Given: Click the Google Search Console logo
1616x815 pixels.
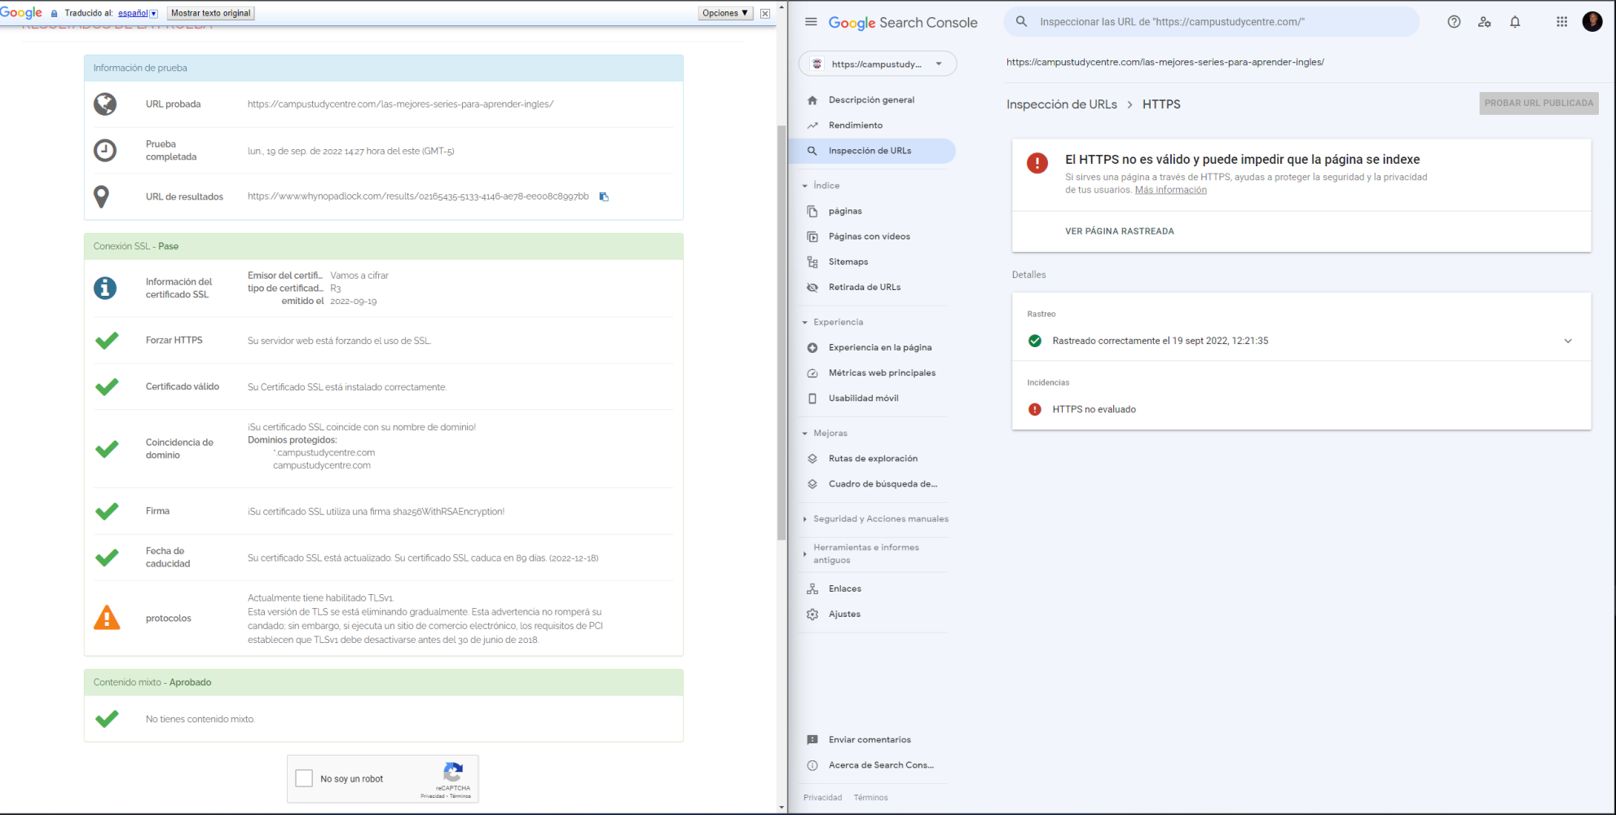Looking at the screenshot, I should [x=903, y=23].
